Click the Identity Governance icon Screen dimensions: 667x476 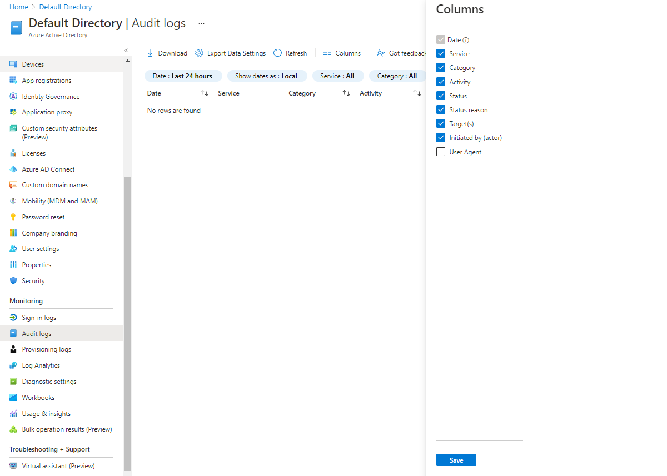click(x=13, y=97)
